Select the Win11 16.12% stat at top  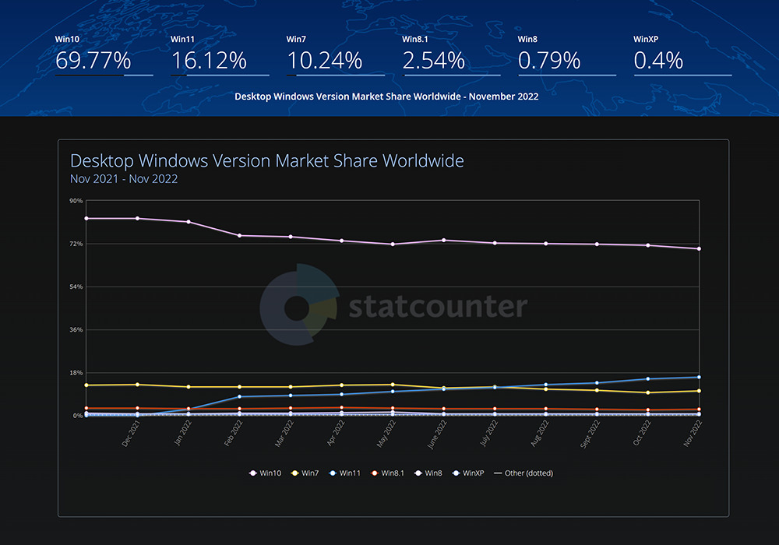(x=209, y=60)
